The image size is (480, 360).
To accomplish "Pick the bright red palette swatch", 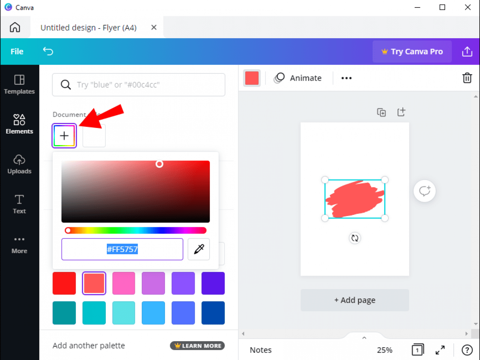I will click(x=64, y=283).
